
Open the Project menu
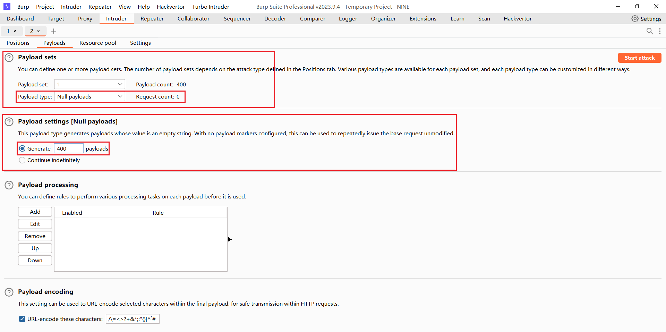click(x=45, y=7)
